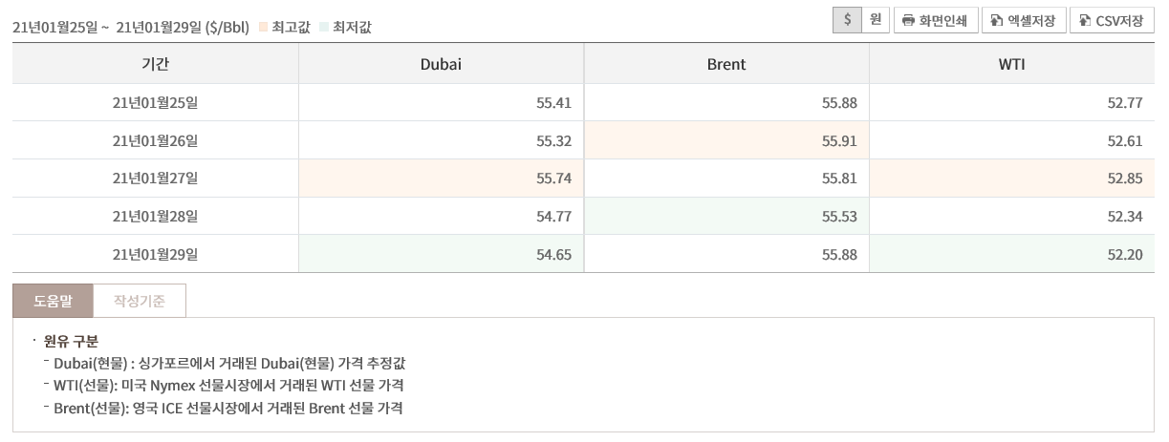This screenshot has width=1169, height=442.
Task: Click the CSV저장 button text
Action: point(1119,20)
